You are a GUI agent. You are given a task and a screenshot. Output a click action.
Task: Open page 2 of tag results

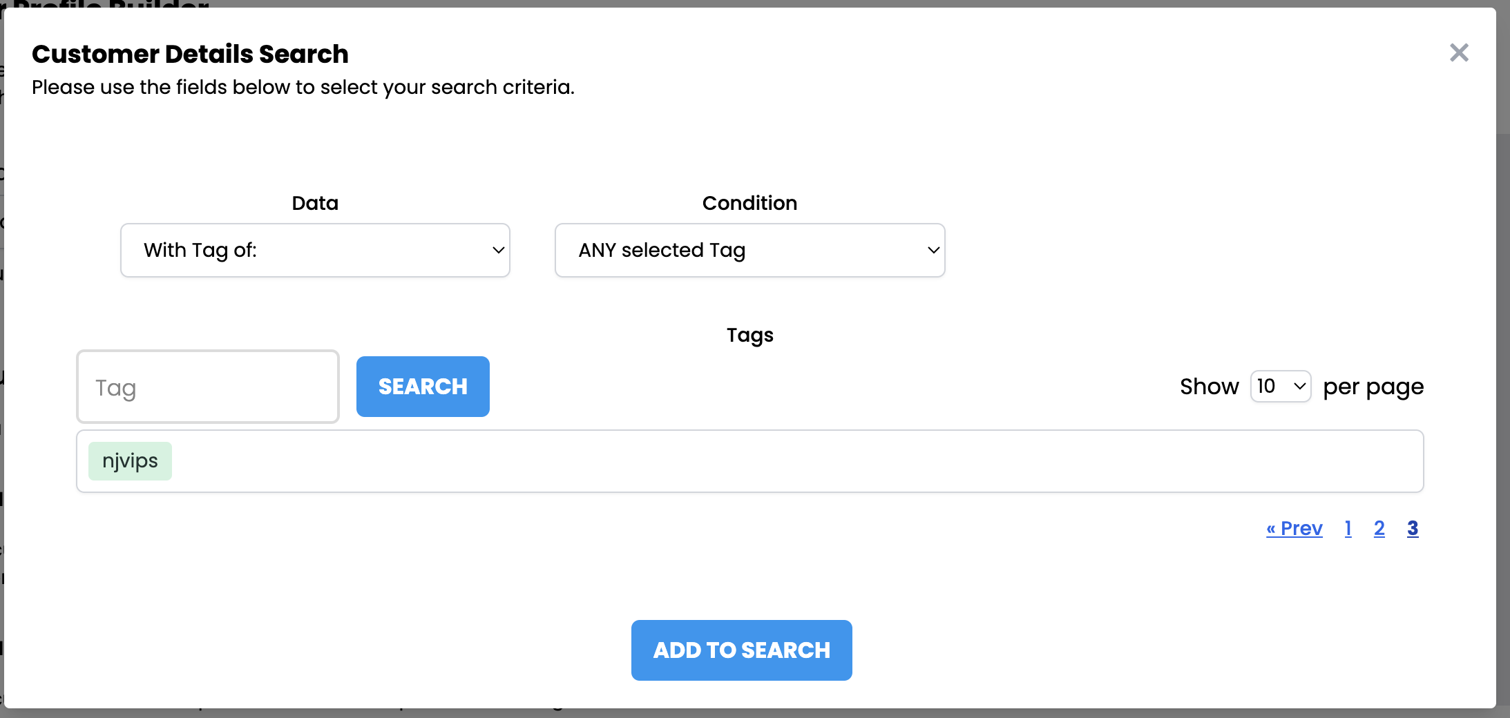click(1379, 528)
